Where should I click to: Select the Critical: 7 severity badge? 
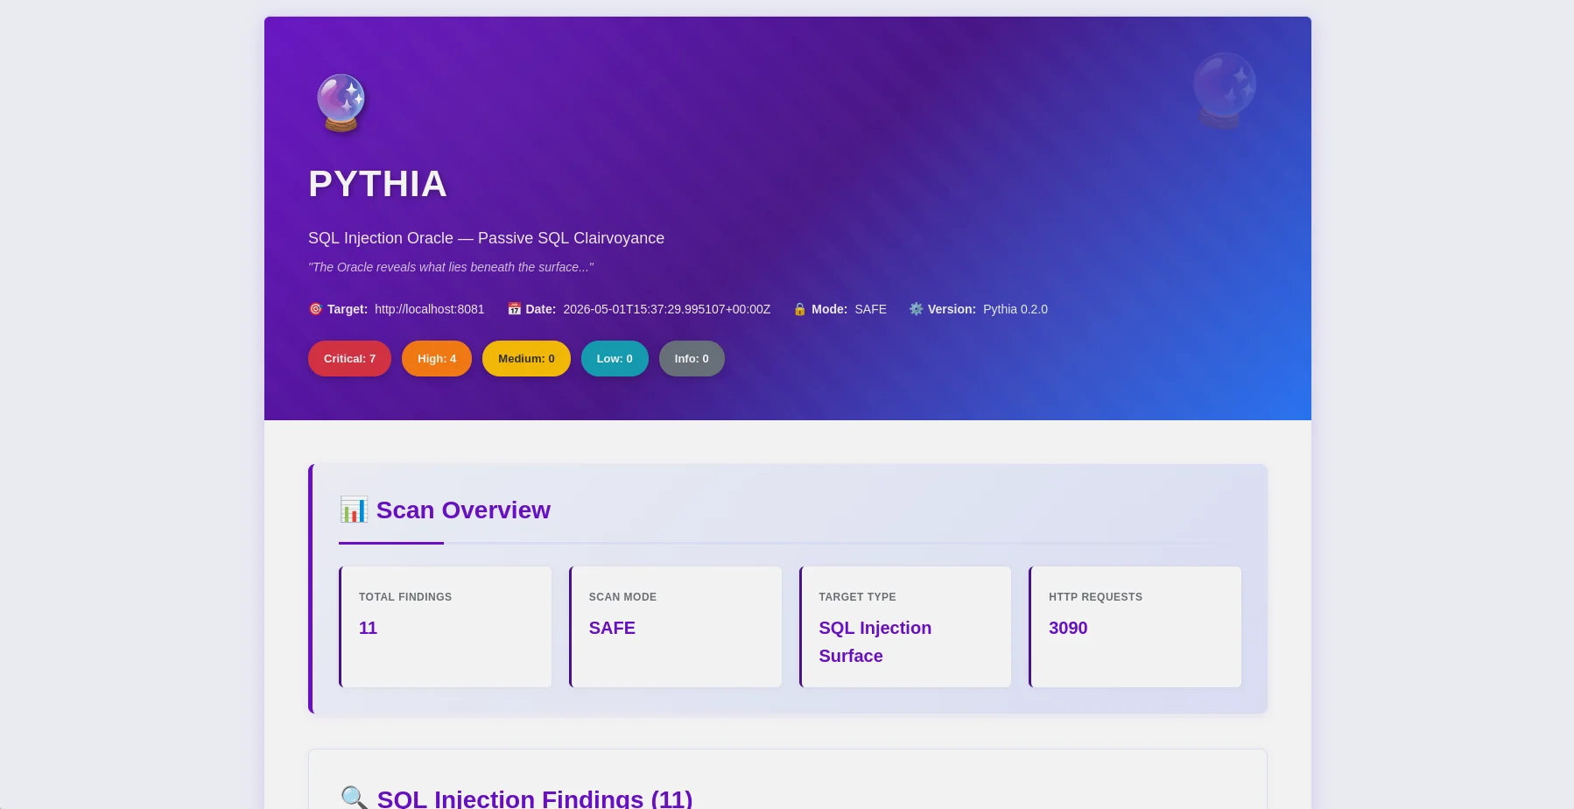tap(349, 359)
